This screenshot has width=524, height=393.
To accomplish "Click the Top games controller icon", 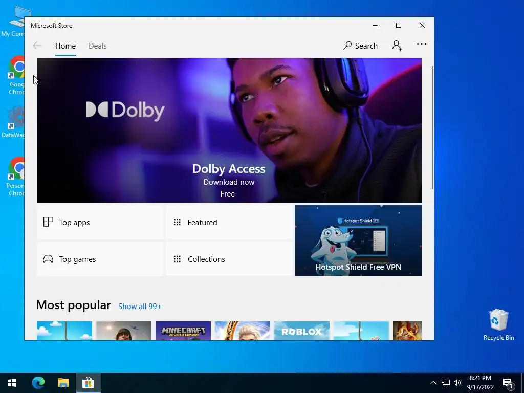I will 48,259.
